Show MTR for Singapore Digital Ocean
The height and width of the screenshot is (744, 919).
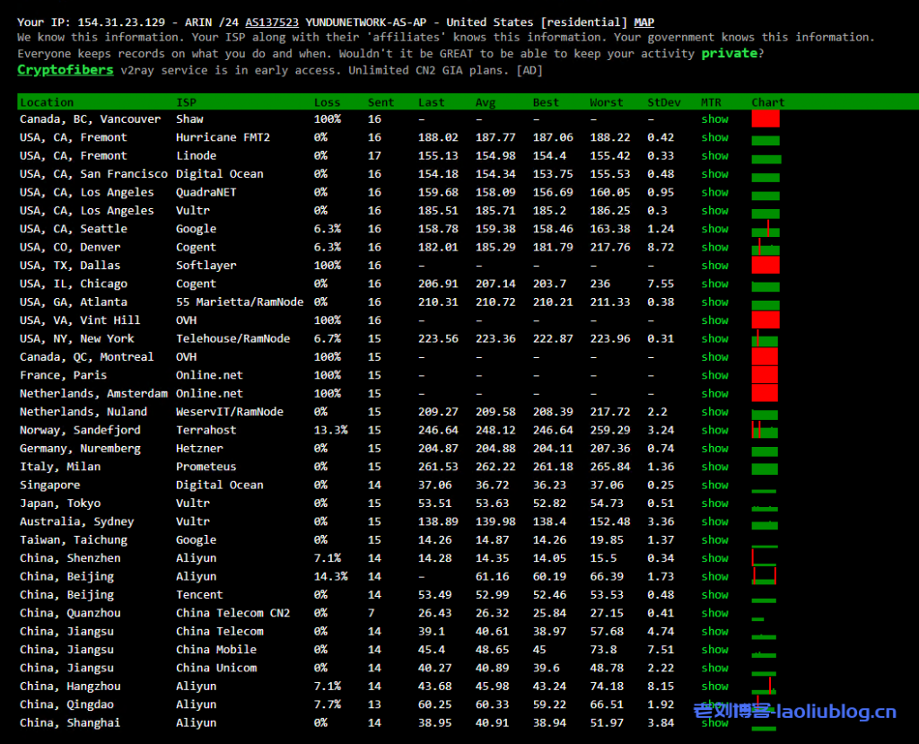tap(714, 486)
